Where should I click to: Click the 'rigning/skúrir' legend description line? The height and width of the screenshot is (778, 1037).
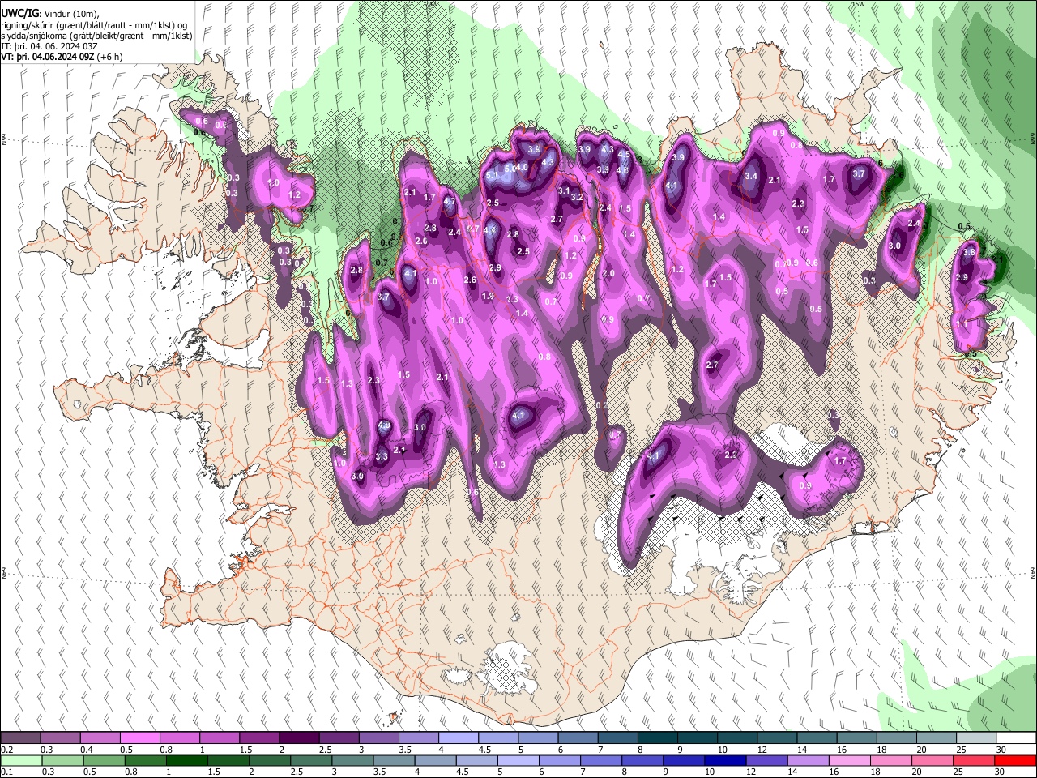coord(96,25)
